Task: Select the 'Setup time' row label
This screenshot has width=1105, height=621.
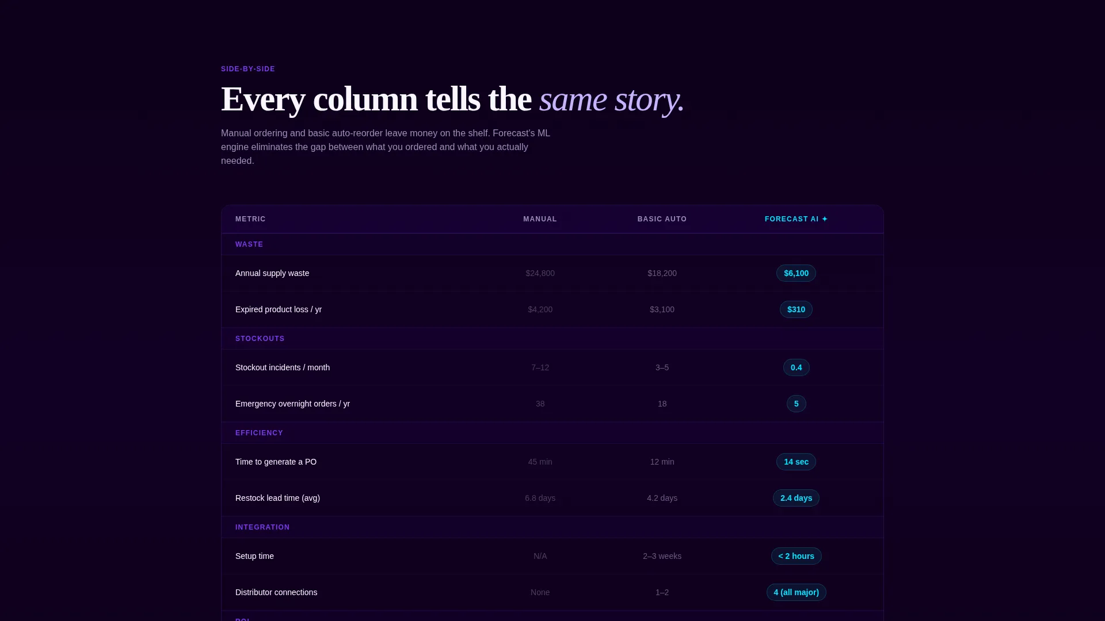Action: click(x=254, y=556)
